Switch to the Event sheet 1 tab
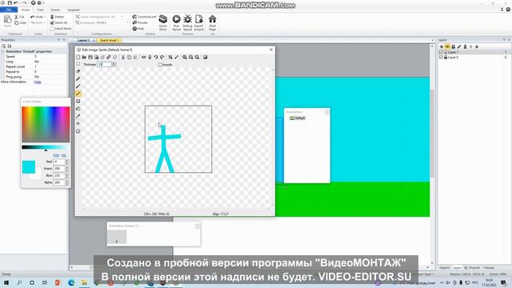Image resolution: width=512 pixels, height=288 pixels. [110, 40]
